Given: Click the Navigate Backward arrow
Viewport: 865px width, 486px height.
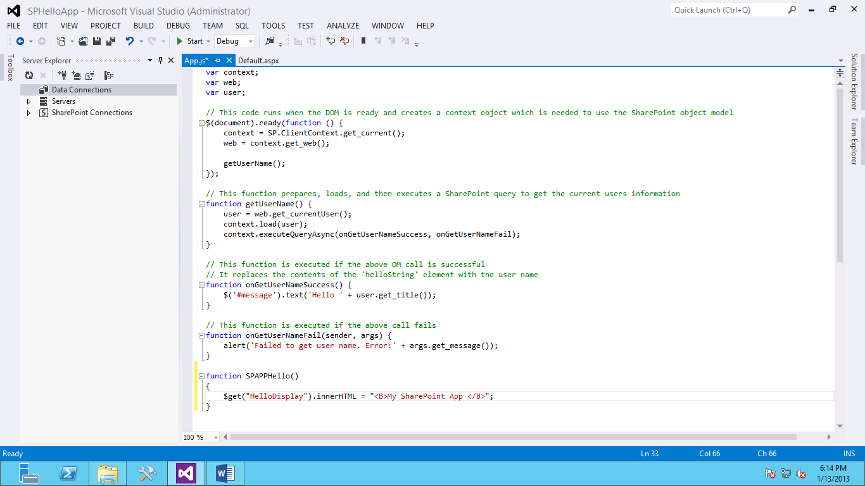Looking at the screenshot, I should tap(20, 41).
